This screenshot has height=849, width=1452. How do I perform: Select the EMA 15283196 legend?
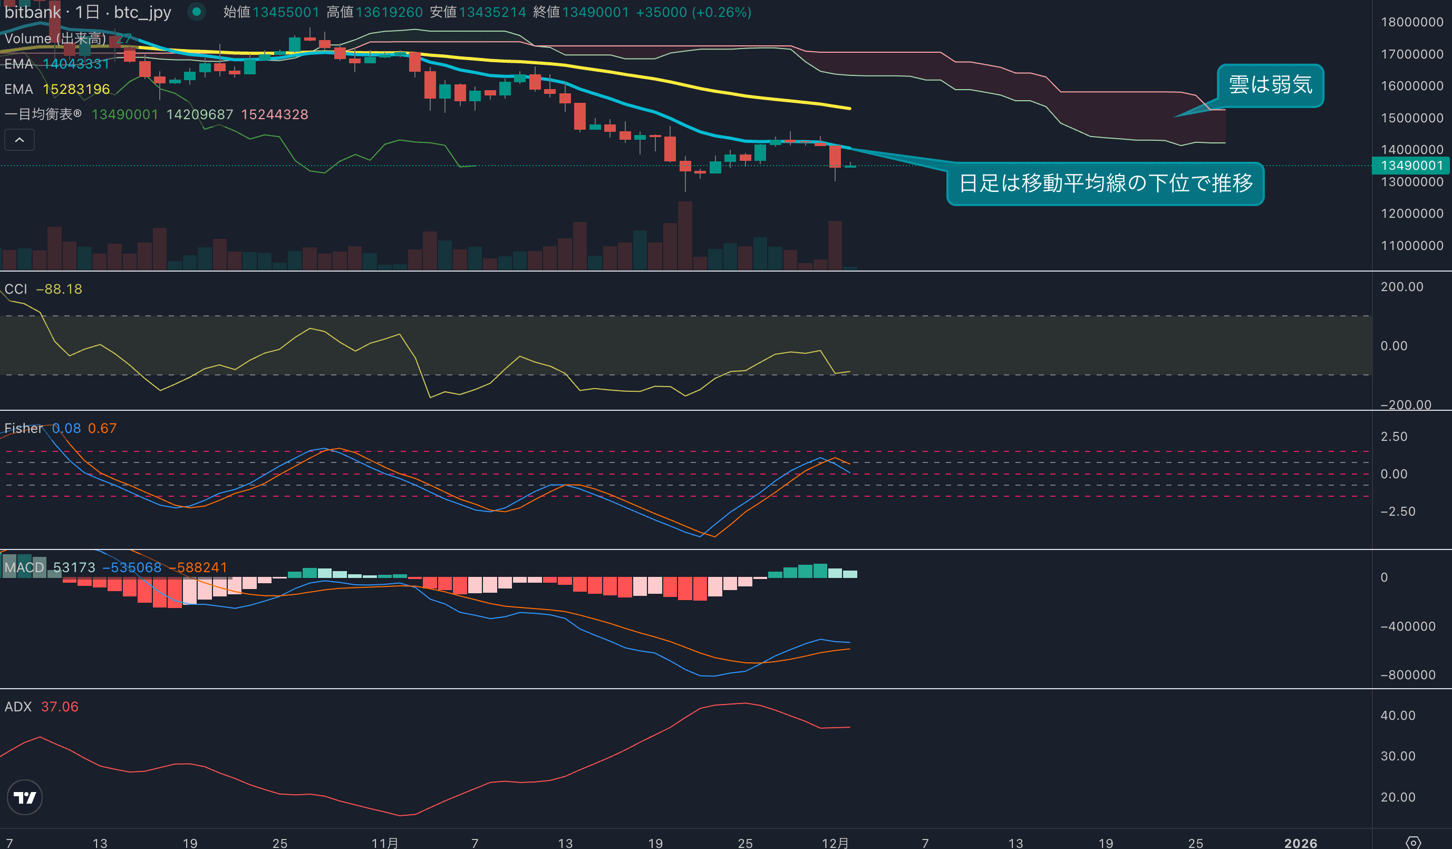point(56,89)
